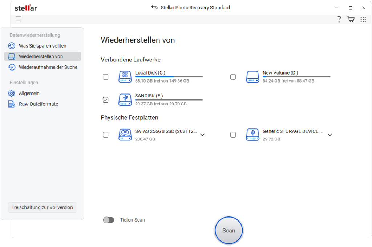Click the Generic STORAGE DEVICE icon
372x247 pixels.
[x=252, y=135]
